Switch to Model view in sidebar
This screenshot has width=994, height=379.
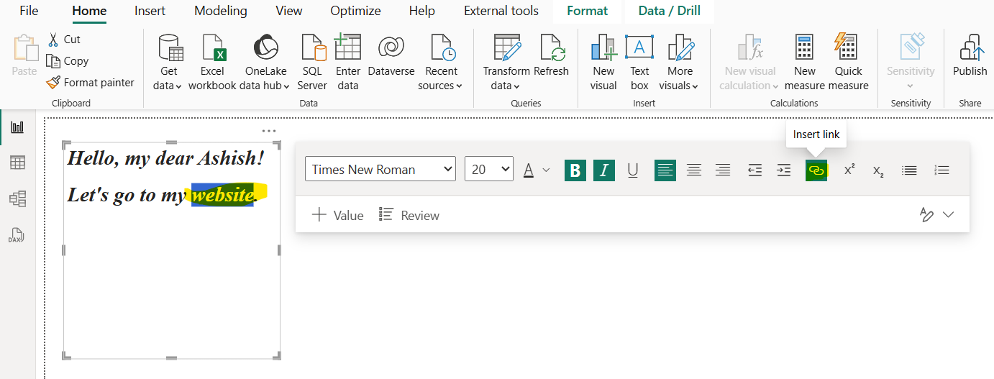(17, 198)
